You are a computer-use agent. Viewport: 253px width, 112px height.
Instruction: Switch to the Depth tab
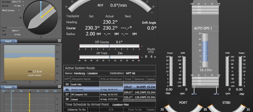point(8,41)
